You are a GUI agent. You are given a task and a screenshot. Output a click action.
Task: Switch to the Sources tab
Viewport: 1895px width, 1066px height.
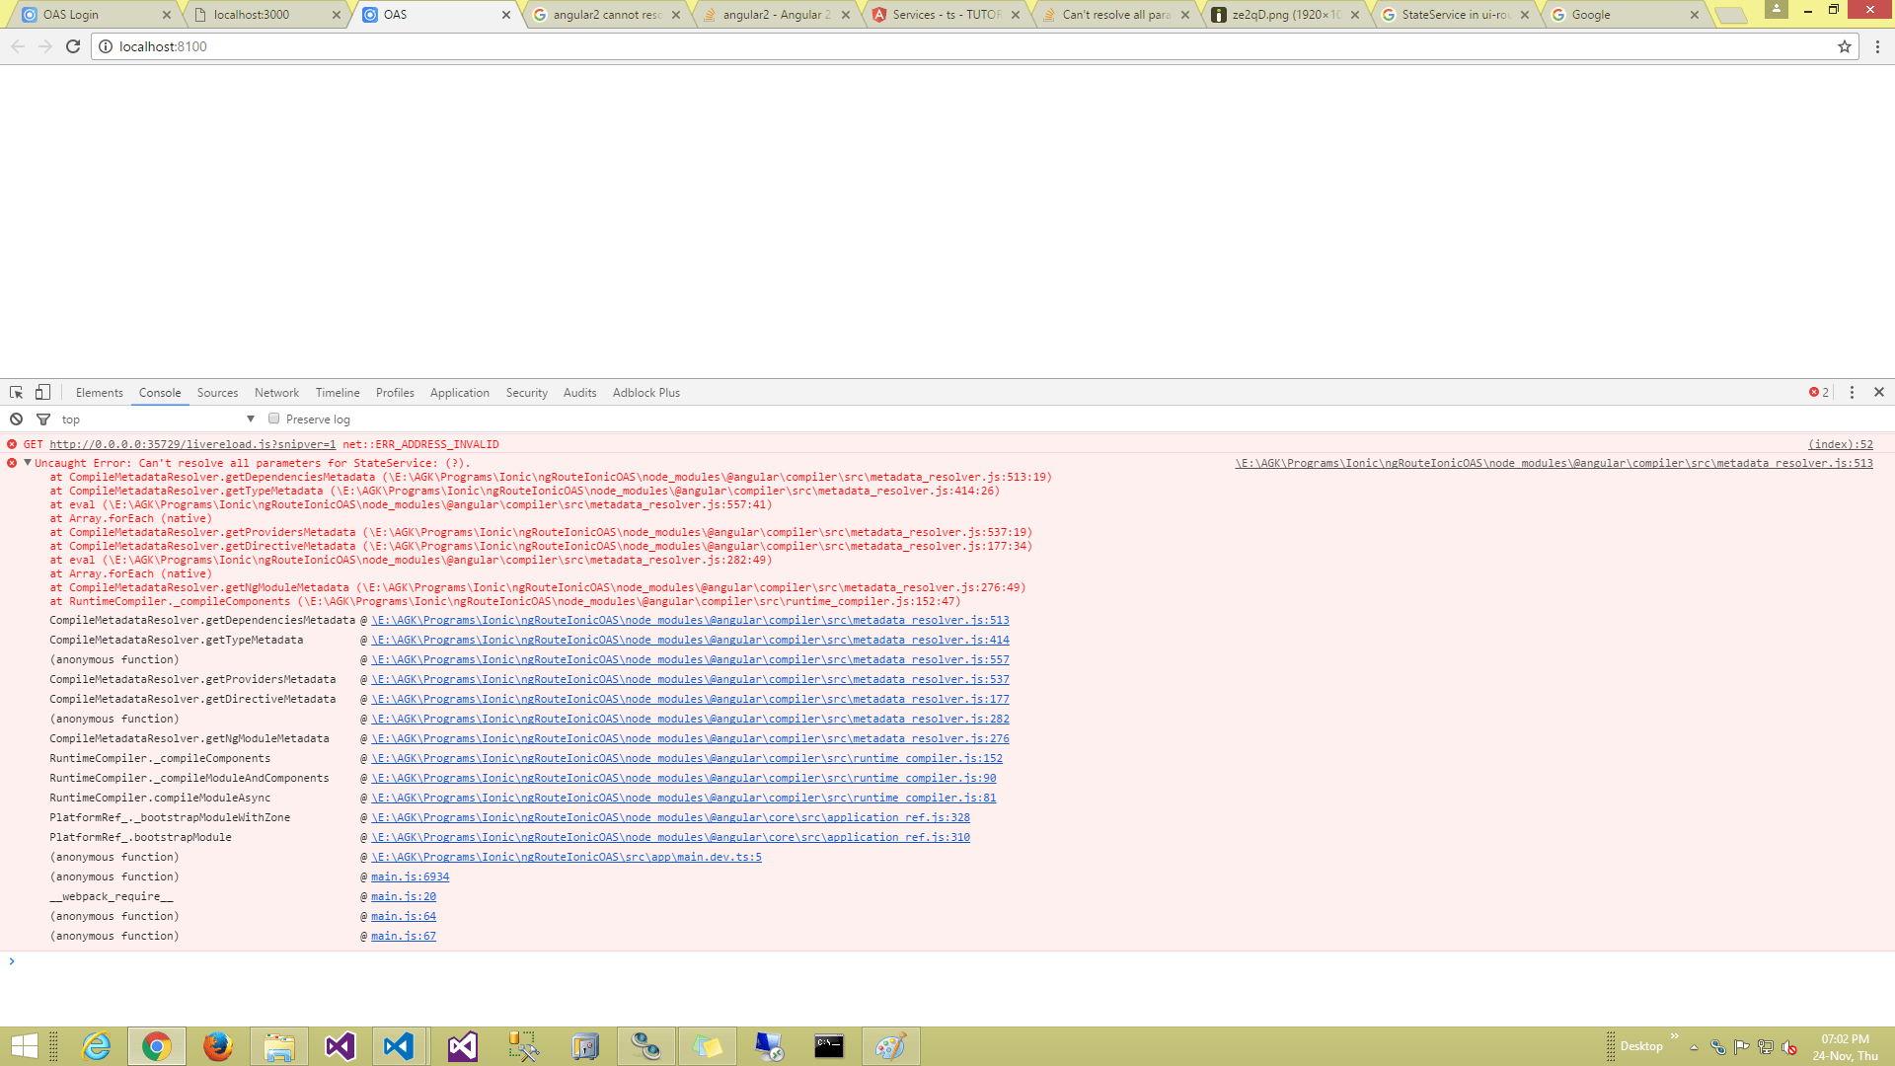[217, 393]
